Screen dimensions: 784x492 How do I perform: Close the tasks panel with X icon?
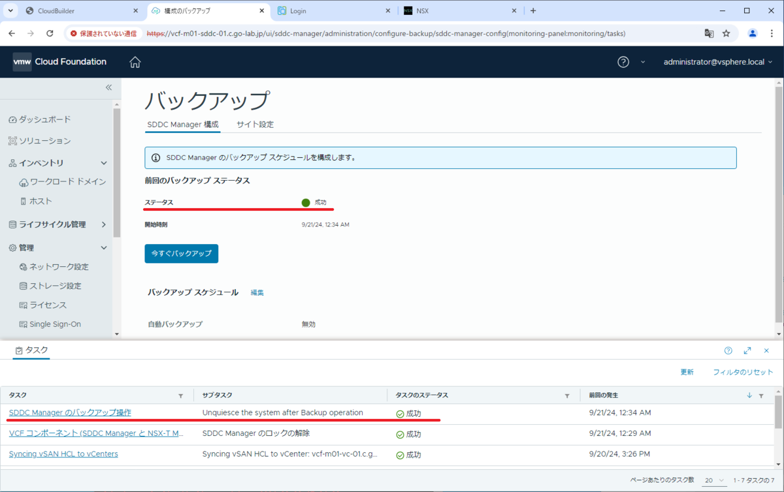click(x=766, y=350)
